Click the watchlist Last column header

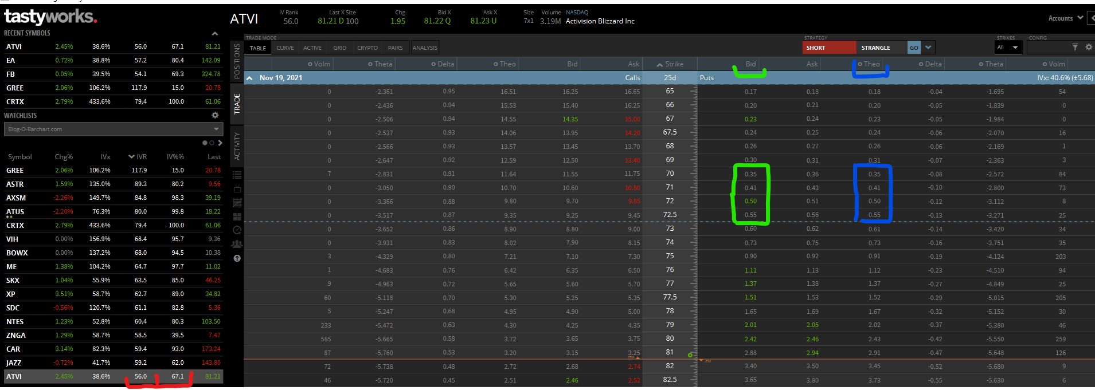214,157
